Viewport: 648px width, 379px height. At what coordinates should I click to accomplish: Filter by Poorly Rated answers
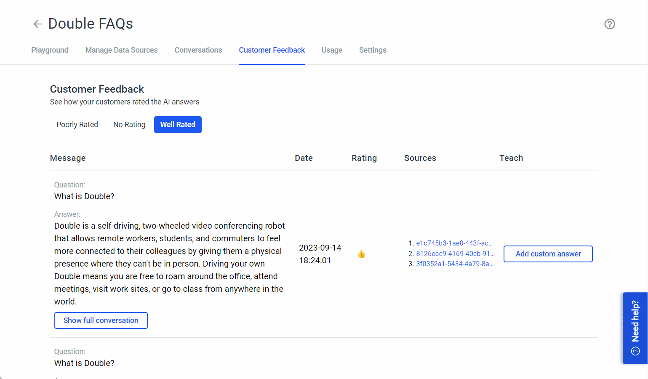click(77, 125)
